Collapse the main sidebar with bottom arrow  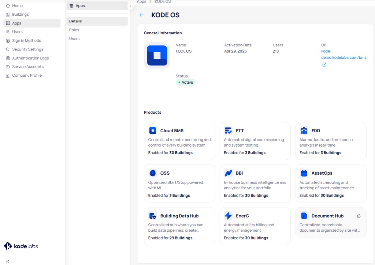pos(8,261)
